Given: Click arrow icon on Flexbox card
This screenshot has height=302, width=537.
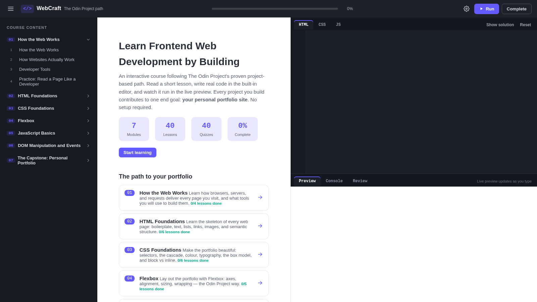Looking at the screenshot, I should coord(260,283).
